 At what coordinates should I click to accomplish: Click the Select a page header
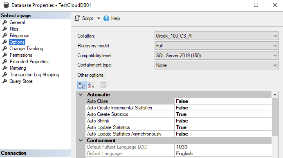pos(35,16)
